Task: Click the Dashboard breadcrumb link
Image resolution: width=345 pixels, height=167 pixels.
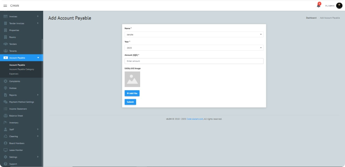Action: [311, 18]
